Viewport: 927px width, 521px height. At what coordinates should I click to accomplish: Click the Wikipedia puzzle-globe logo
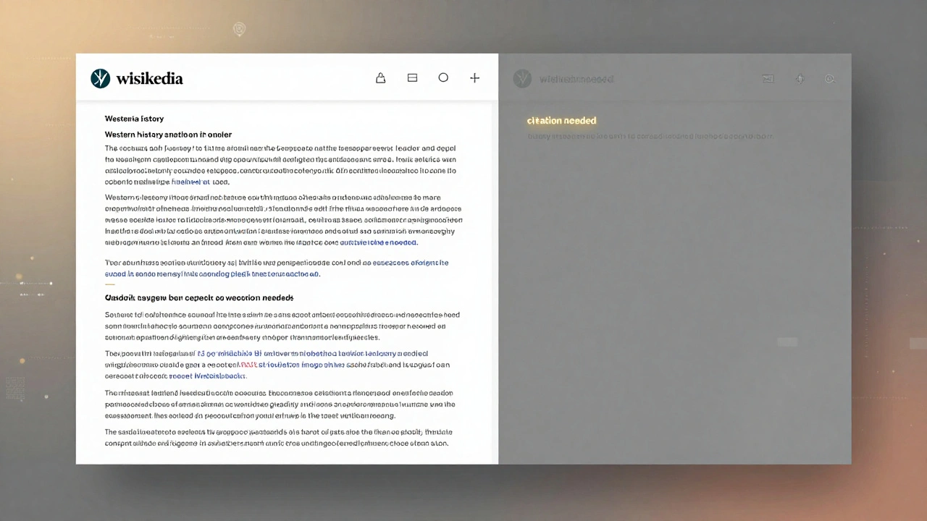tap(101, 78)
